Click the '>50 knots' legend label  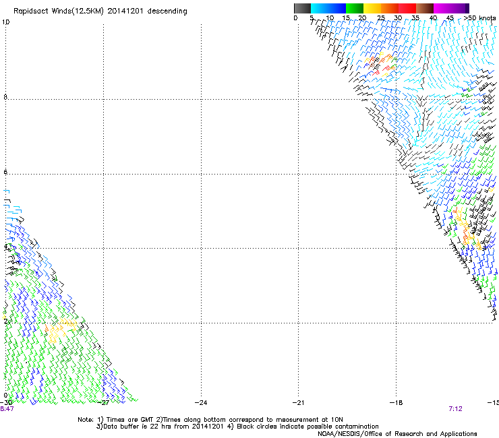click(479, 18)
